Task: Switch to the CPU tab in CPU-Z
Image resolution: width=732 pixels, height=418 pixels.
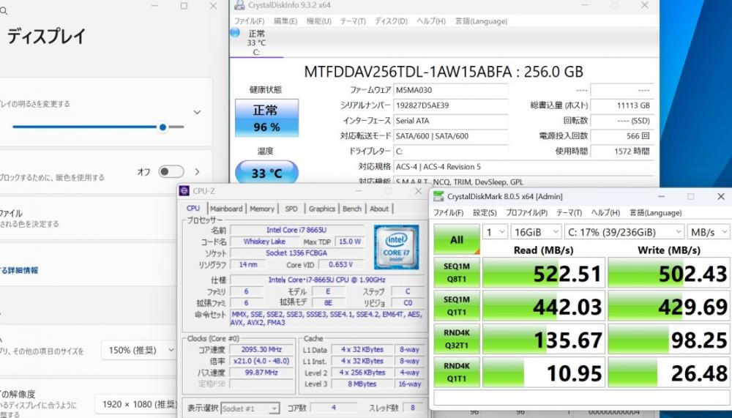Action: pos(193,209)
